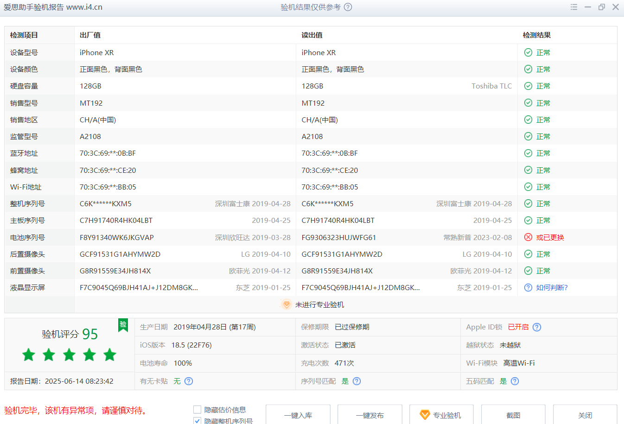The image size is (624, 424).
Task: Click the help icon next to 五码匹配
Action: tap(515, 381)
